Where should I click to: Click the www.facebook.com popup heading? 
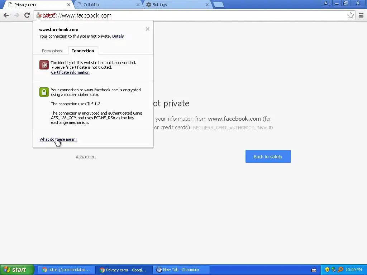pos(59,30)
